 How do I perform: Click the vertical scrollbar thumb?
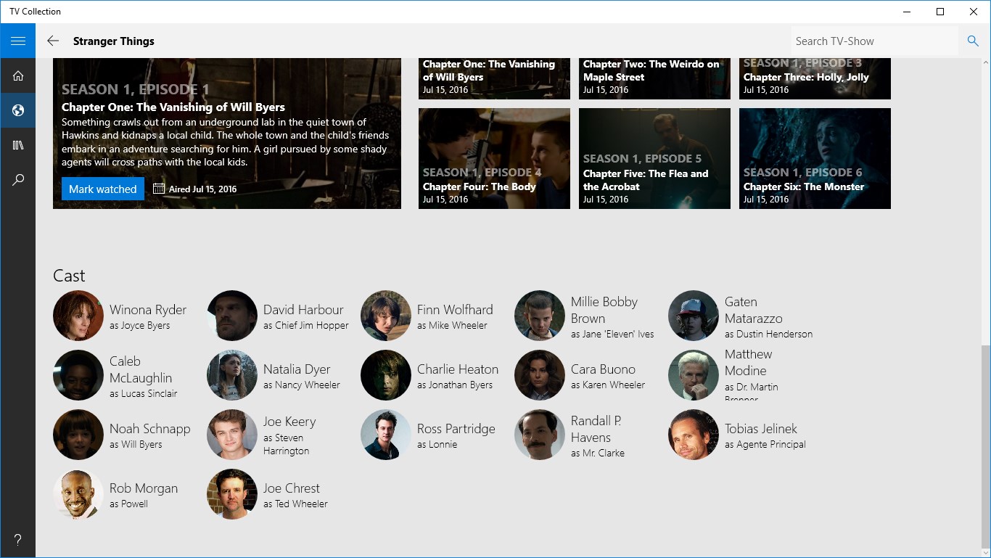pyautogui.click(x=985, y=447)
